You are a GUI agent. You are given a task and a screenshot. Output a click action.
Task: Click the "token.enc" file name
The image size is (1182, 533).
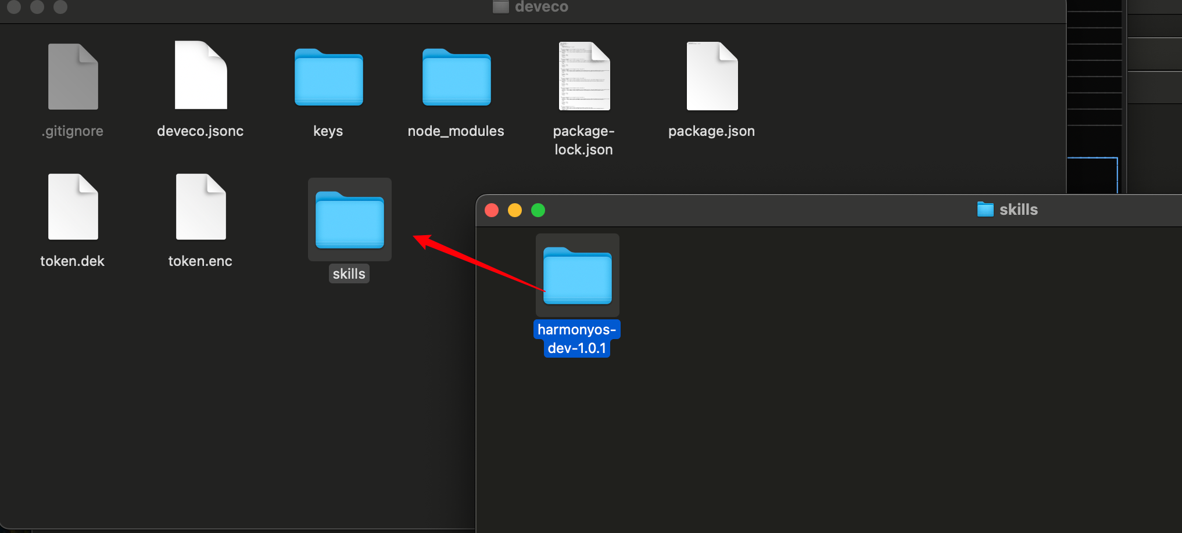[200, 261]
